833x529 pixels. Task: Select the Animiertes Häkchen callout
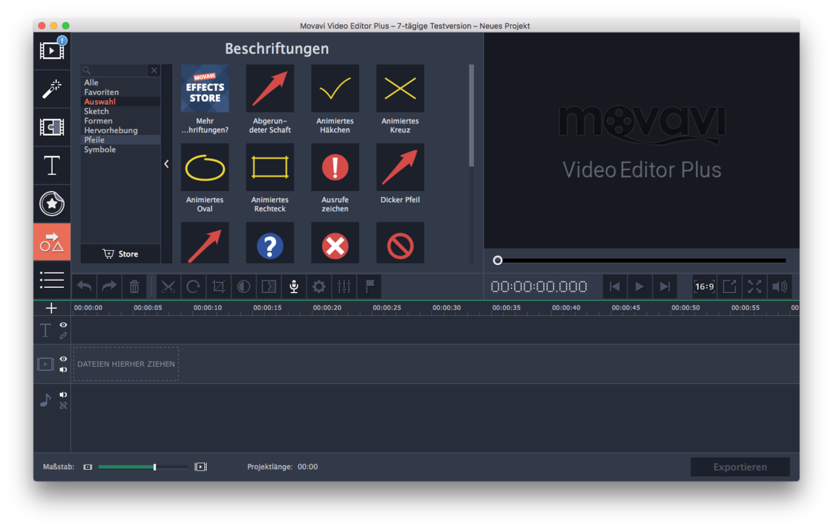point(335,88)
